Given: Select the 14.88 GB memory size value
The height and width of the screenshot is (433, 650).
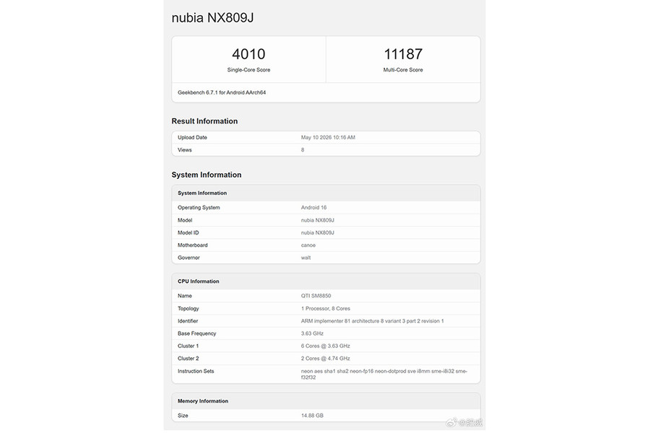Looking at the screenshot, I should tap(312, 415).
